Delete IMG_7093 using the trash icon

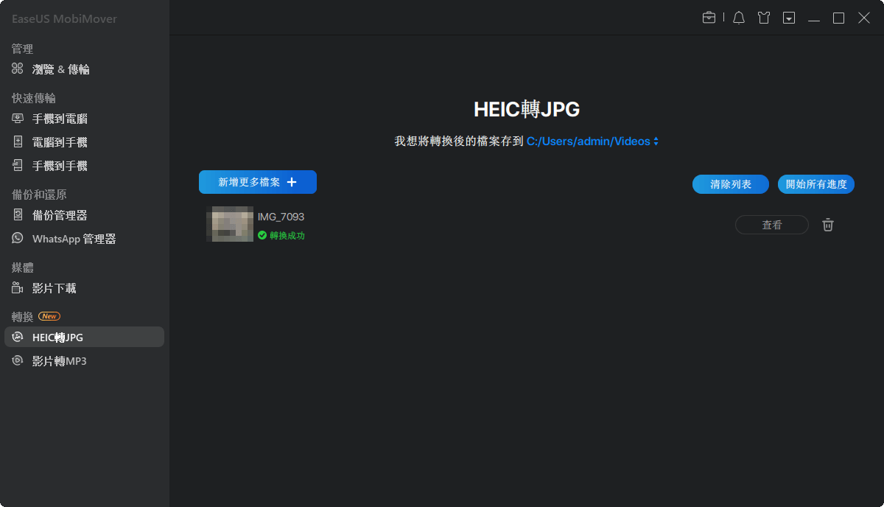click(x=827, y=225)
